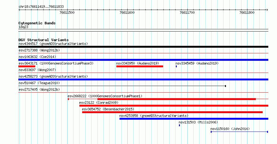Click the DGV Structural Variants track title
This screenshot has height=144, width=277.
coord(44,40)
